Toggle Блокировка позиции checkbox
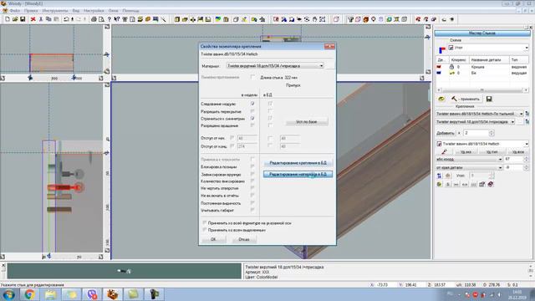 [252, 166]
